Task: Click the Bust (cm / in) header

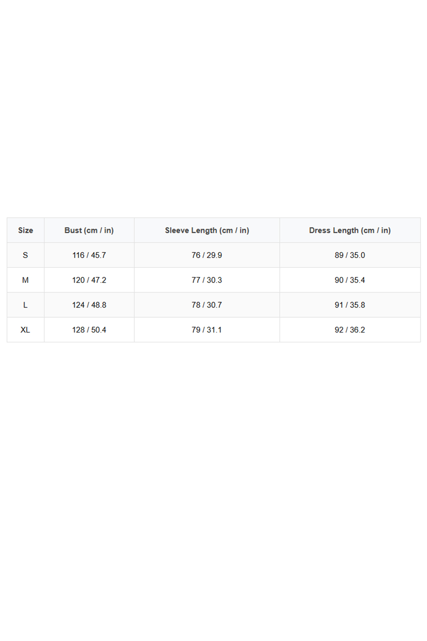Action: pos(89,231)
